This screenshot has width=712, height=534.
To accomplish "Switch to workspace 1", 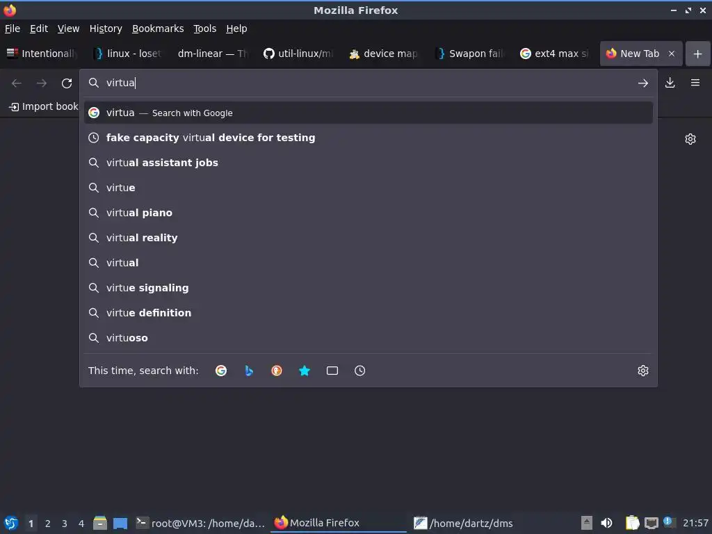I will [31, 524].
